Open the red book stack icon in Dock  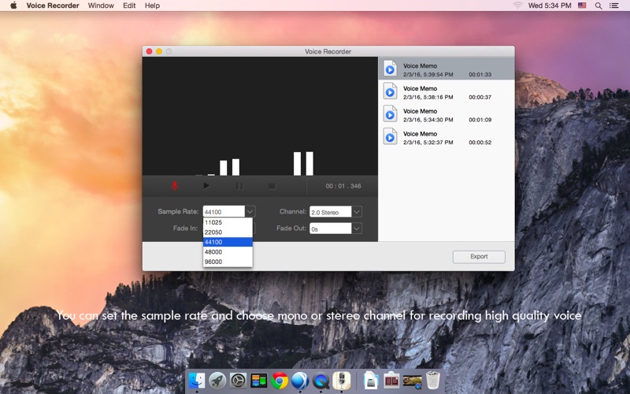pos(391,380)
